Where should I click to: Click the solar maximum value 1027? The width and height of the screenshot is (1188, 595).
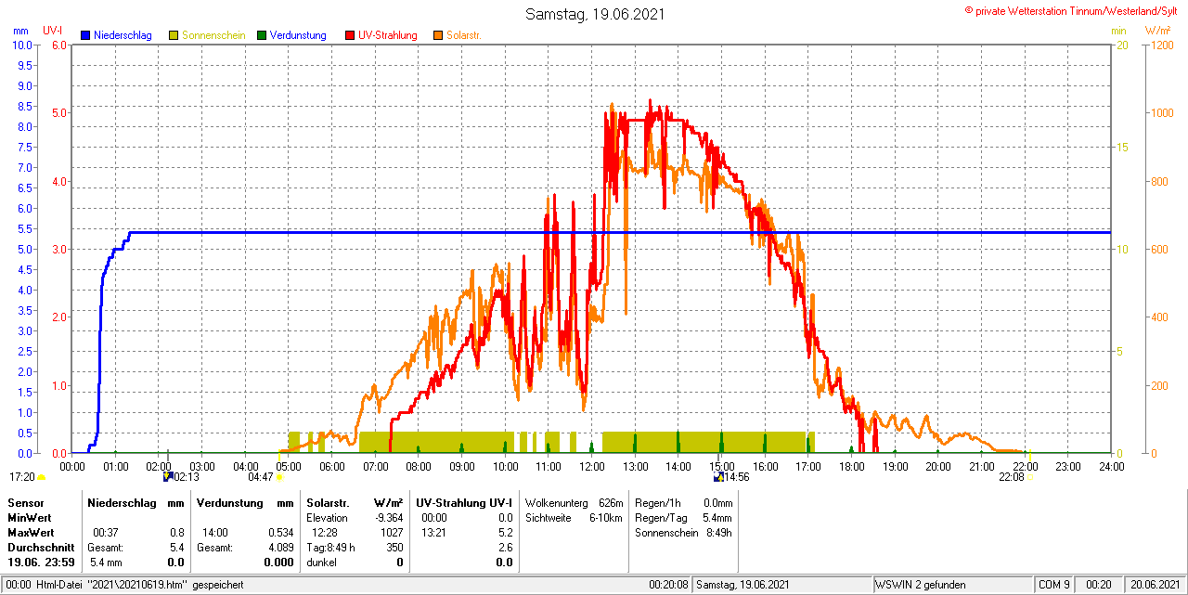pyautogui.click(x=392, y=533)
